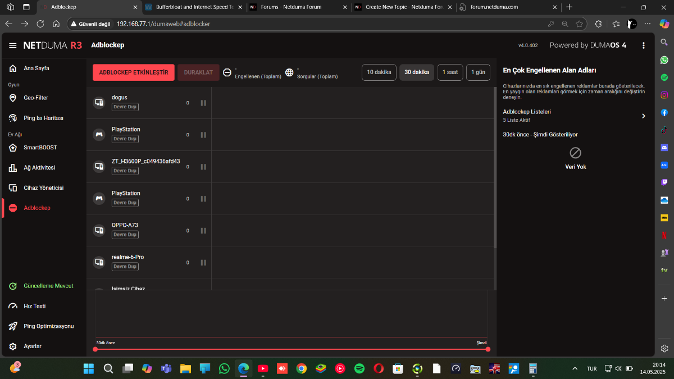Open Spotify in the Edge sidebar
674x379 pixels.
pos(664,77)
